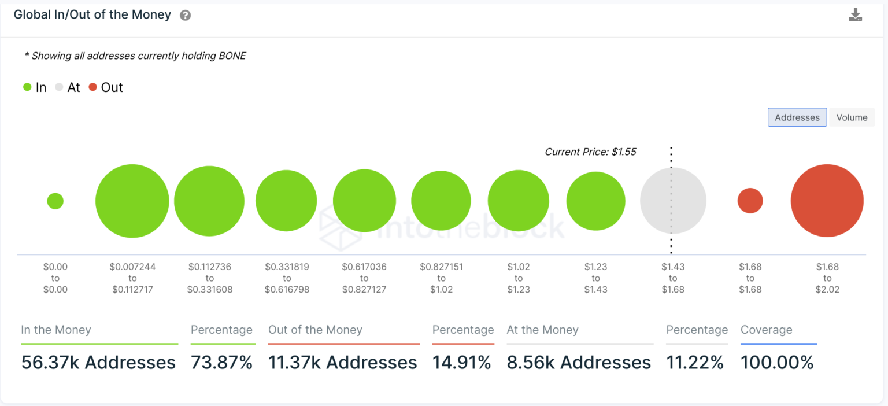Click the $0.331819 to $0.616798 bubble

pos(286,201)
